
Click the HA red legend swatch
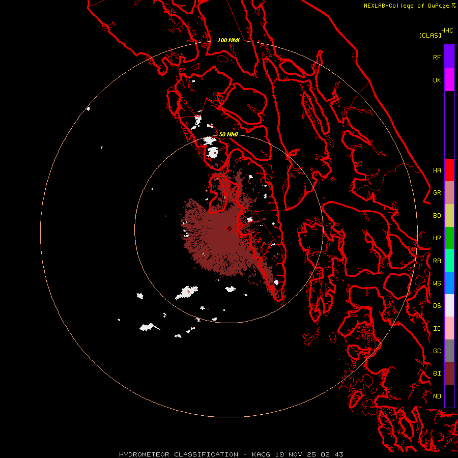coord(449,170)
